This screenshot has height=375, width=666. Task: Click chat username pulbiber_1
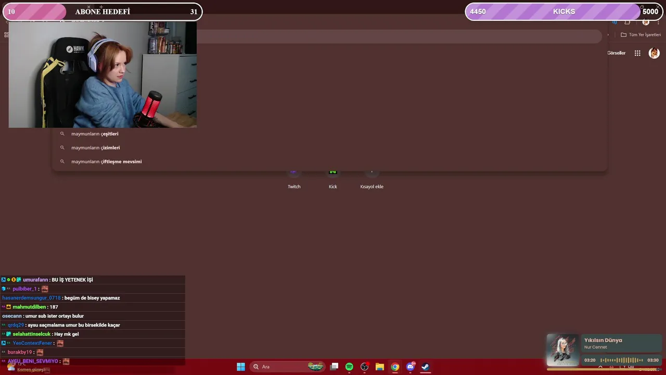pos(24,289)
